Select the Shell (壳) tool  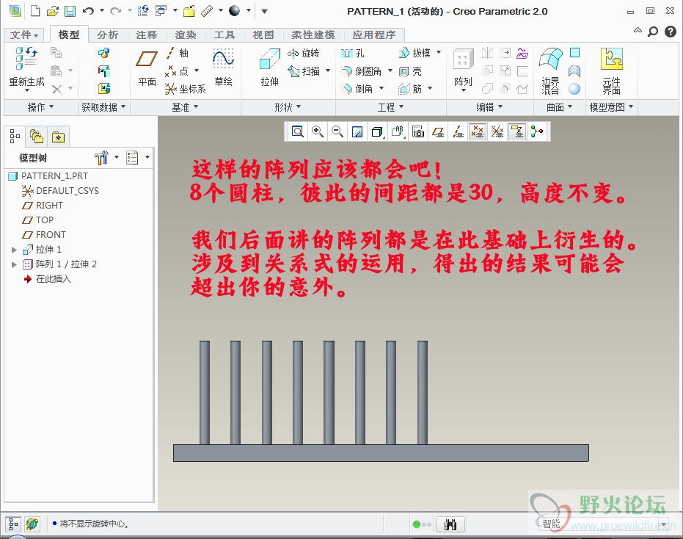pyautogui.click(x=410, y=71)
